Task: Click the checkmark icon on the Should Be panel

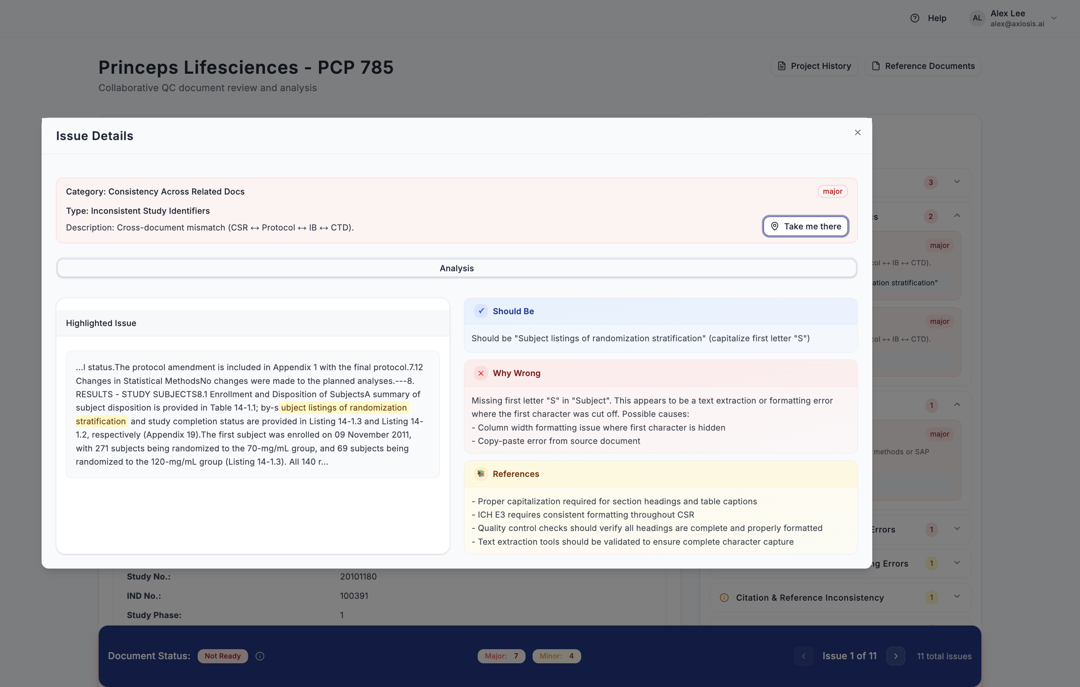Action: (x=481, y=311)
